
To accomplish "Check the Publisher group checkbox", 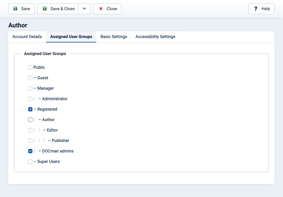I will [30, 140].
